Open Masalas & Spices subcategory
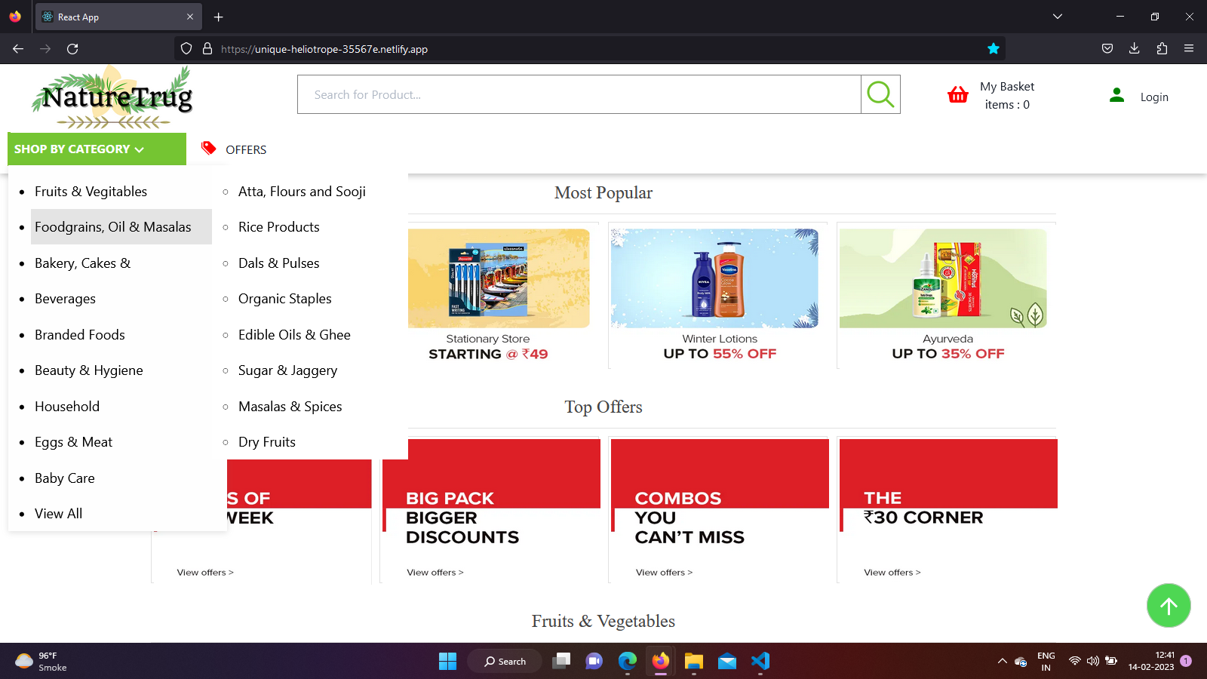This screenshot has height=679, width=1207. pos(290,407)
